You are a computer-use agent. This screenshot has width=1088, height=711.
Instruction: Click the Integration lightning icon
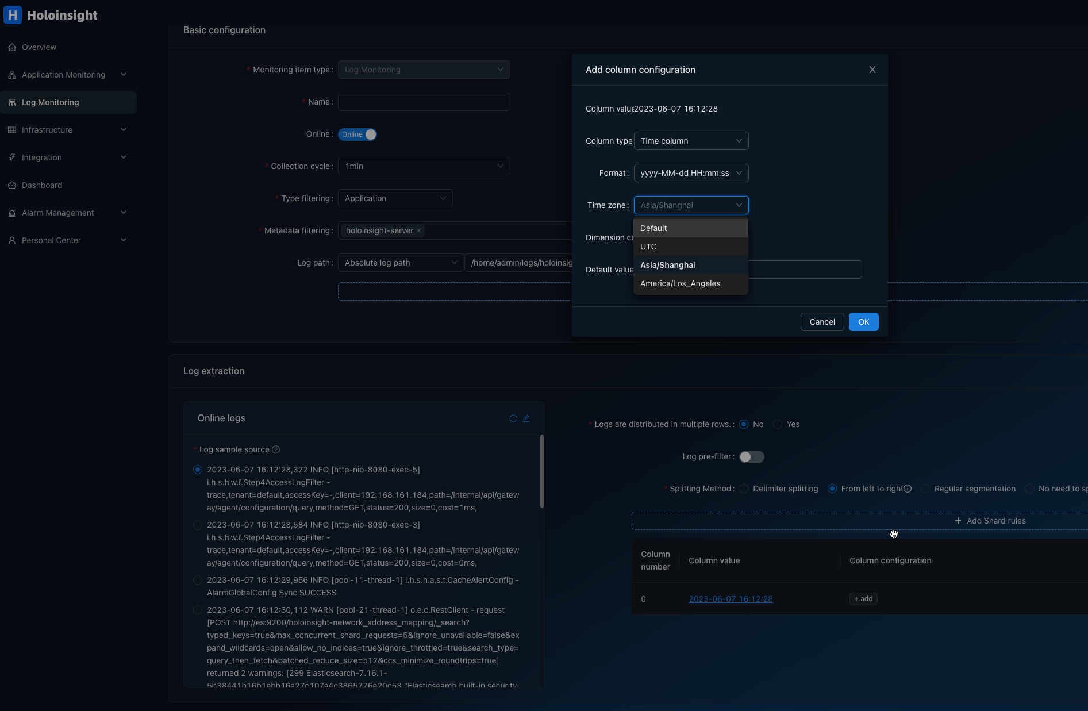tap(12, 157)
